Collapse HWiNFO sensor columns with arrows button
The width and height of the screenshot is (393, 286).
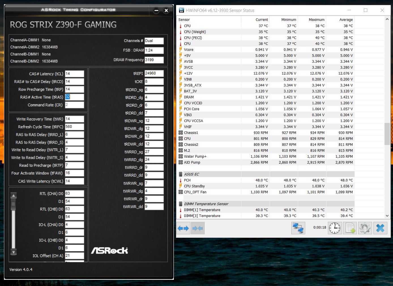click(x=198, y=228)
